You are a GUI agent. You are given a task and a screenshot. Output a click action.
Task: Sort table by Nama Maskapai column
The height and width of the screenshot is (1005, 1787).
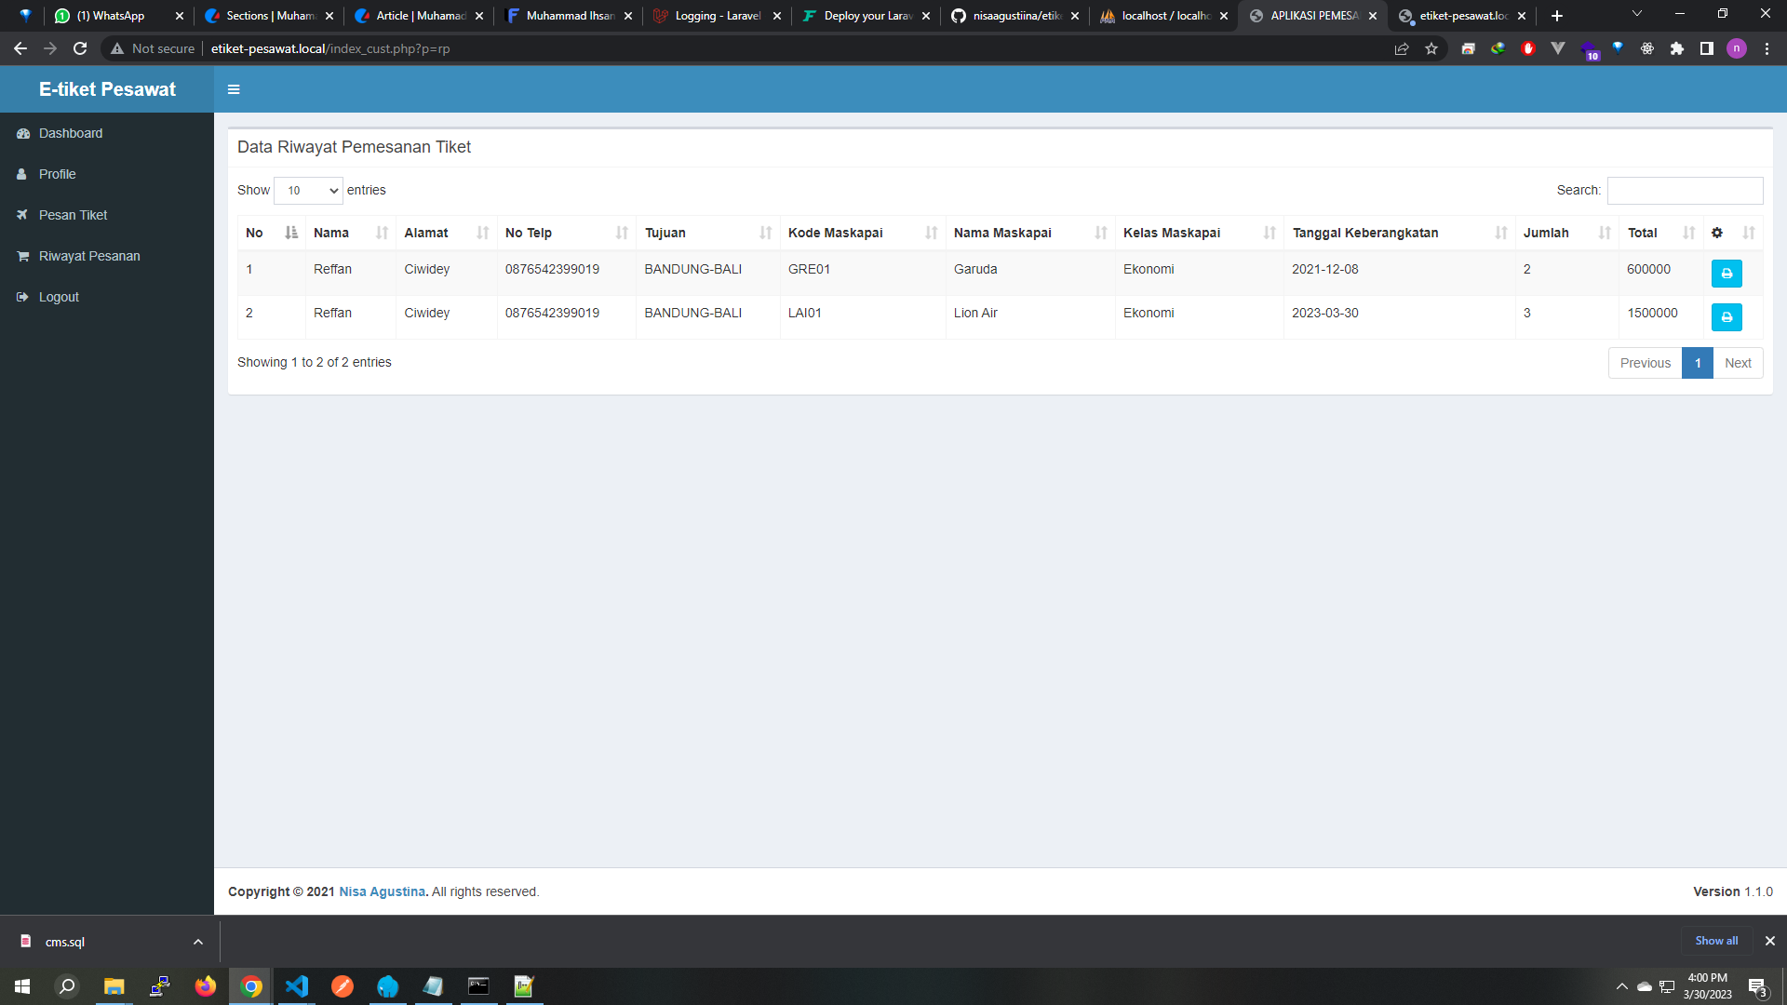[1030, 233]
